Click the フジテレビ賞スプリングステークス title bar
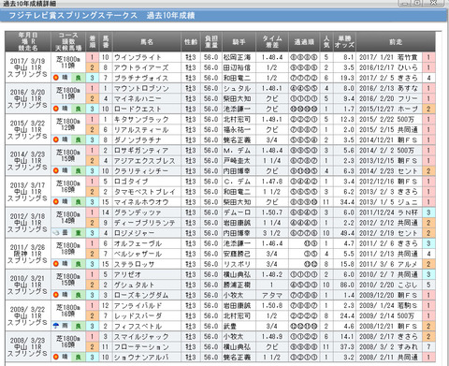Image resolution: width=449 pixels, height=366 pixels. (224, 15)
